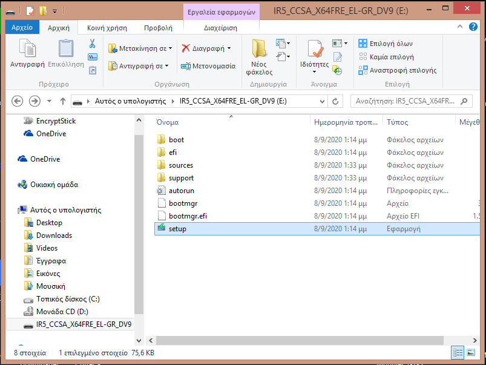
Task: Click Εργαλεία εφαρμογών contextual tab header
Action: point(222,12)
